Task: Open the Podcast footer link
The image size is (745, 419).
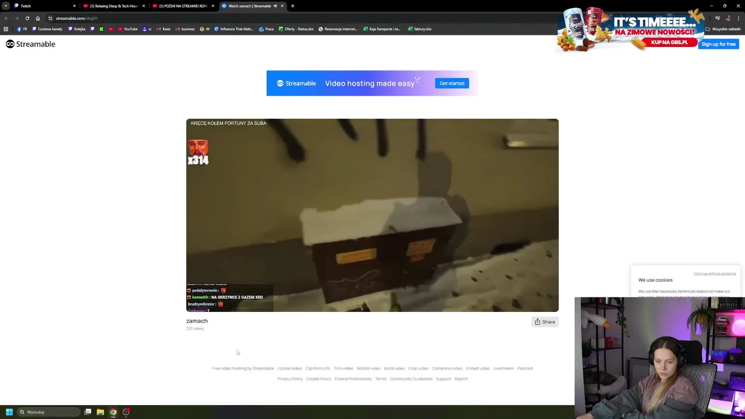Action: 525,368
